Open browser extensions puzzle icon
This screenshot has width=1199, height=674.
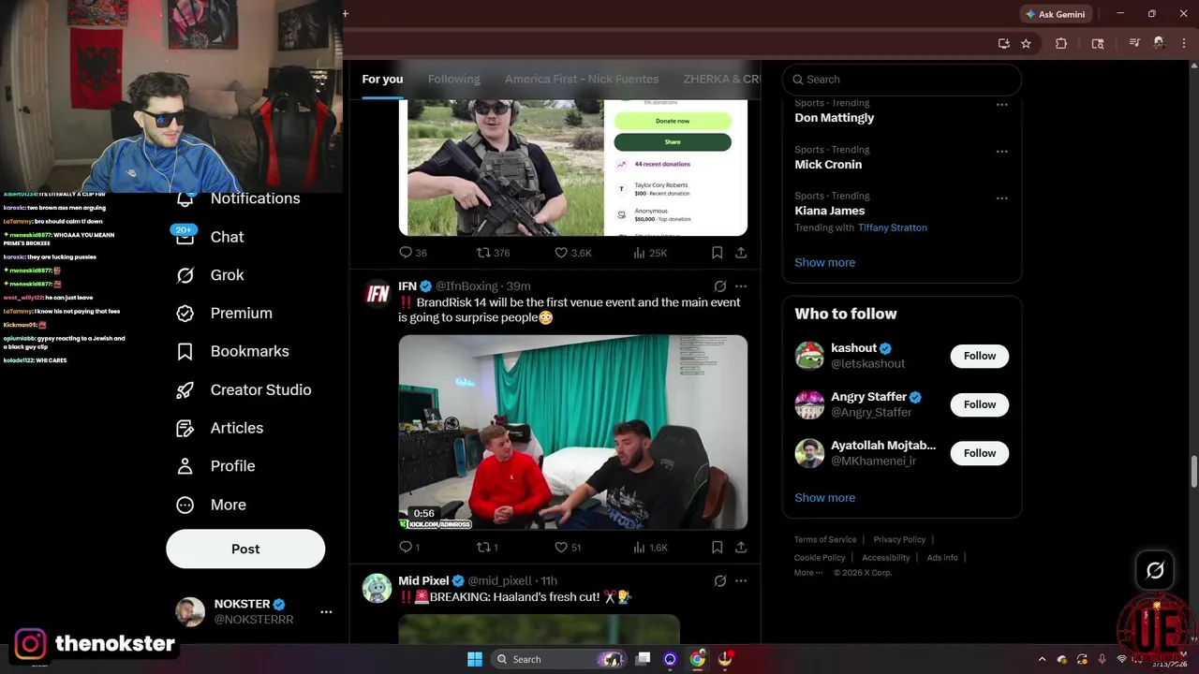click(x=1061, y=43)
